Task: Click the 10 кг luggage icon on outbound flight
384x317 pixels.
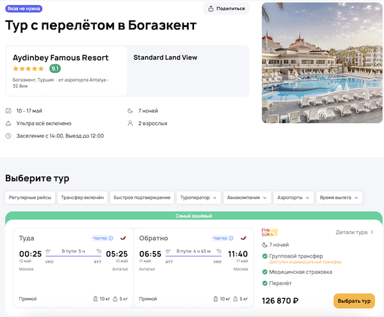Action: (x=95, y=299)
